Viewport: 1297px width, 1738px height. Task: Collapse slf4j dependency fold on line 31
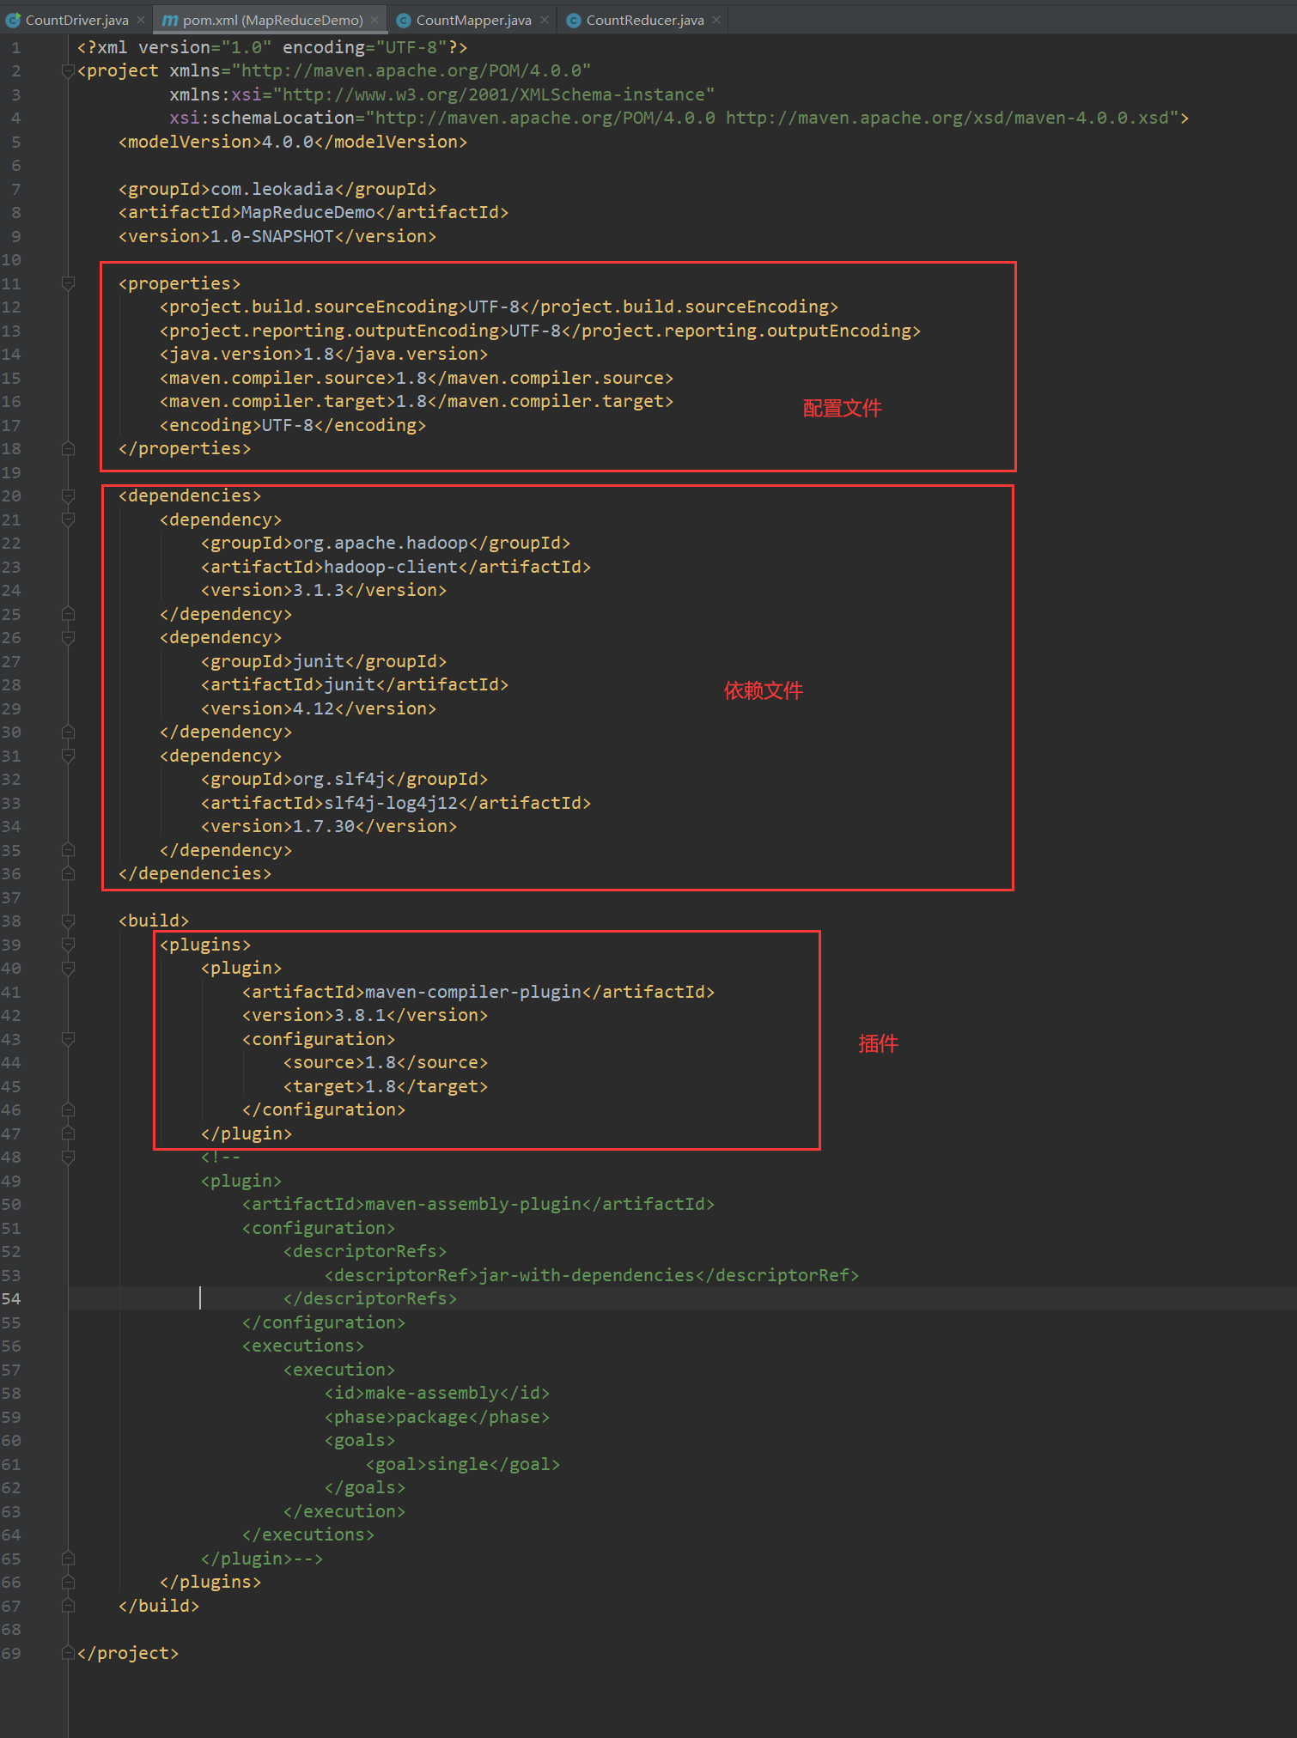click(68, 756)
